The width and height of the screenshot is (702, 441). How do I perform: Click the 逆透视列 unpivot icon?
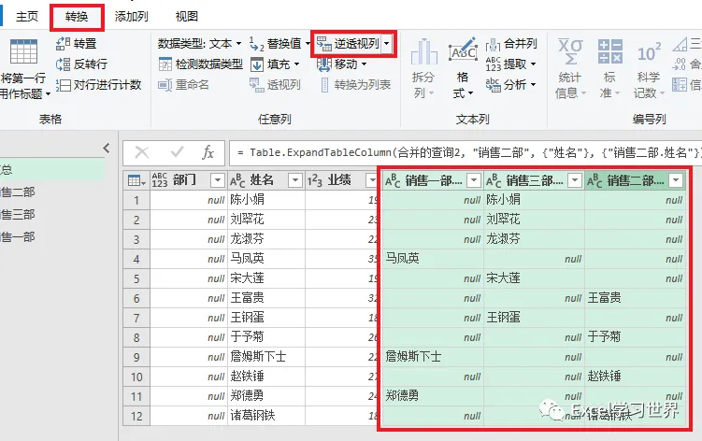pyautogui.click(x=323, y=43)
